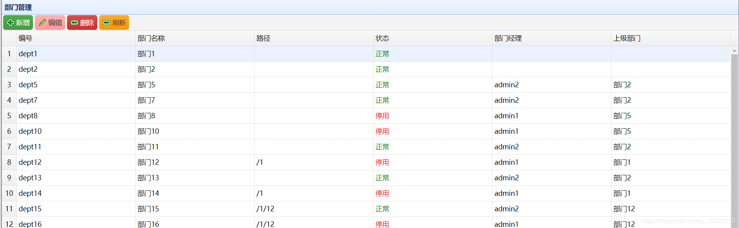739x228 pixels.
Task: Click the 部门10 name cell
Action: point(195,131)
